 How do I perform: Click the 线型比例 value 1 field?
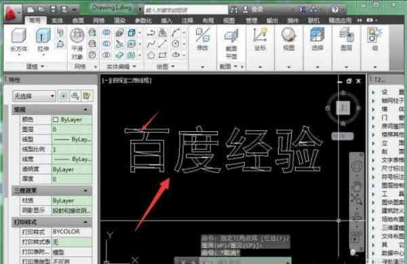point(72,150)
